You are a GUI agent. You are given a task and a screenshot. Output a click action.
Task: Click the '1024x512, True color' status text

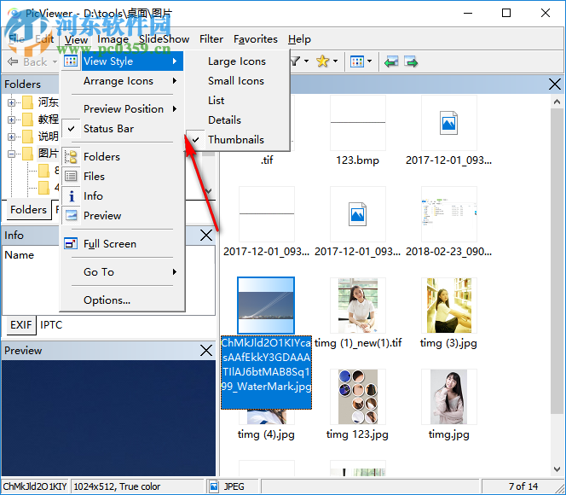tap(117, 486)
